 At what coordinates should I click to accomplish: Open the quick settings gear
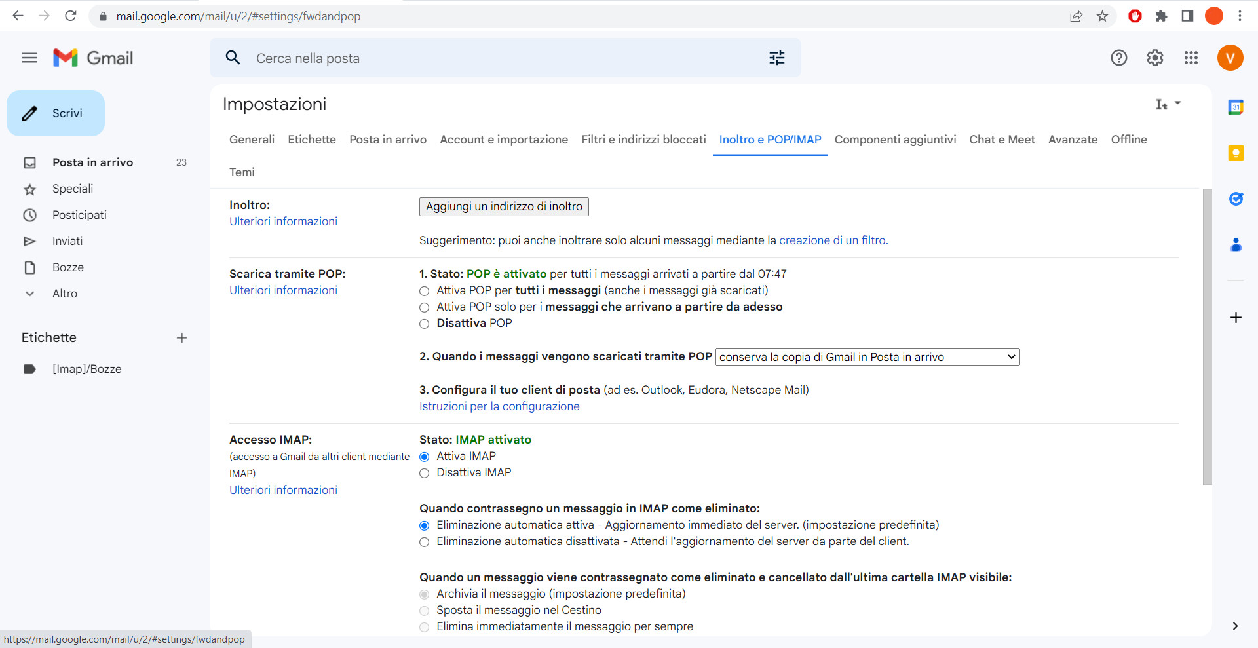[x=1155, y=58]
